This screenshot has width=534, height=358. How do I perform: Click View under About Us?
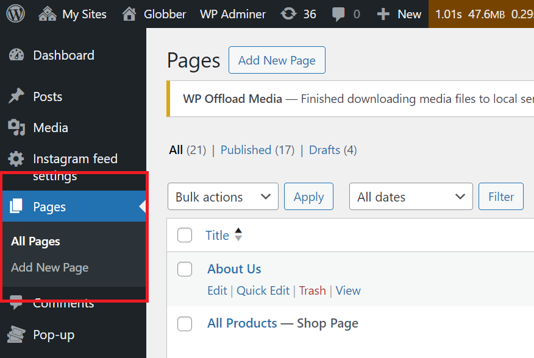348,290
